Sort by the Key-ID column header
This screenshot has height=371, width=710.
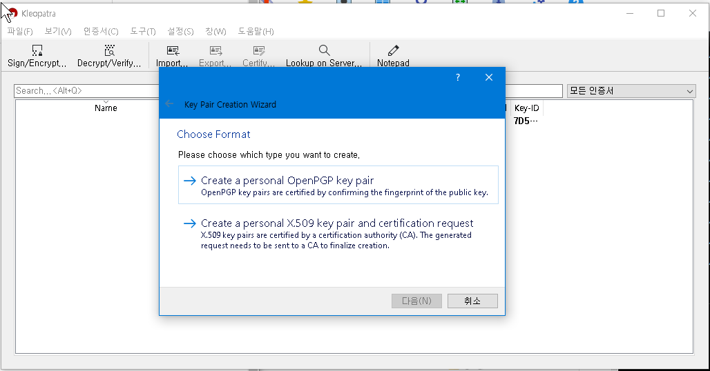[526, 108]
